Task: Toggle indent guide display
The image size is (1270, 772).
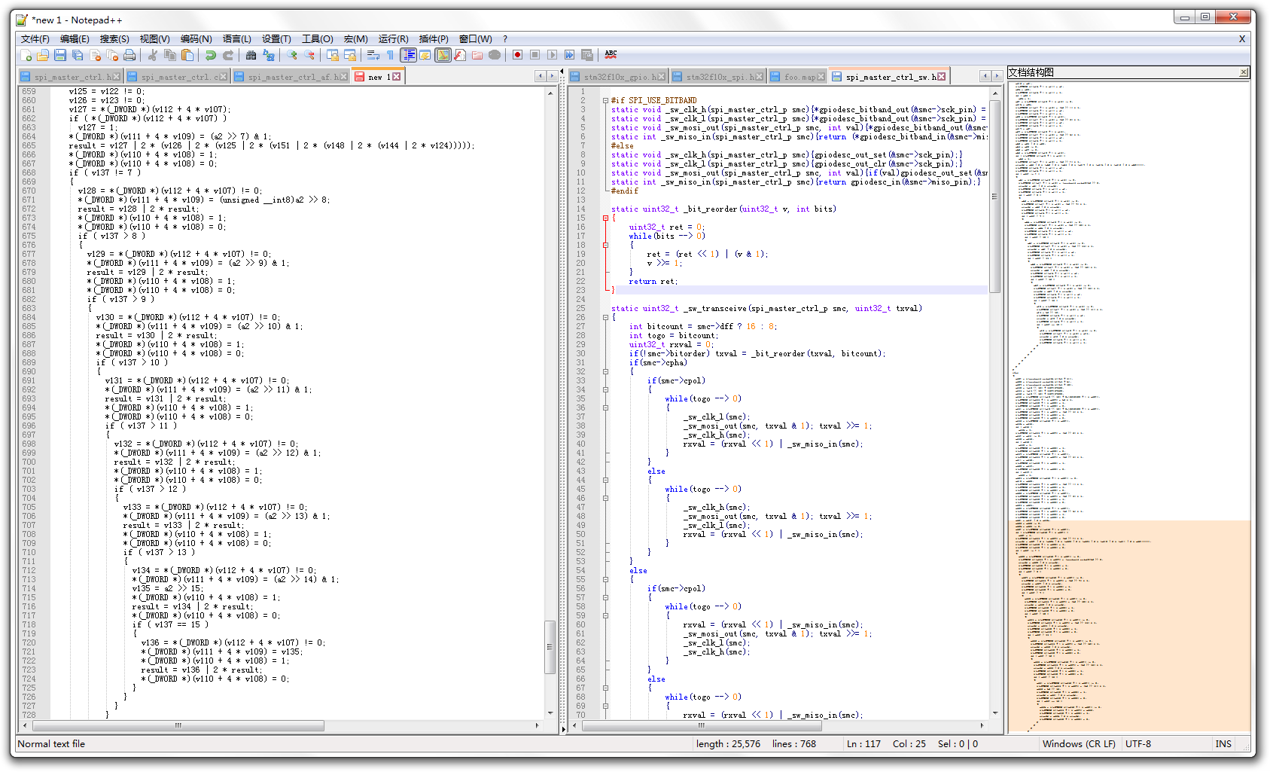Action: click(x=408, y=55)
